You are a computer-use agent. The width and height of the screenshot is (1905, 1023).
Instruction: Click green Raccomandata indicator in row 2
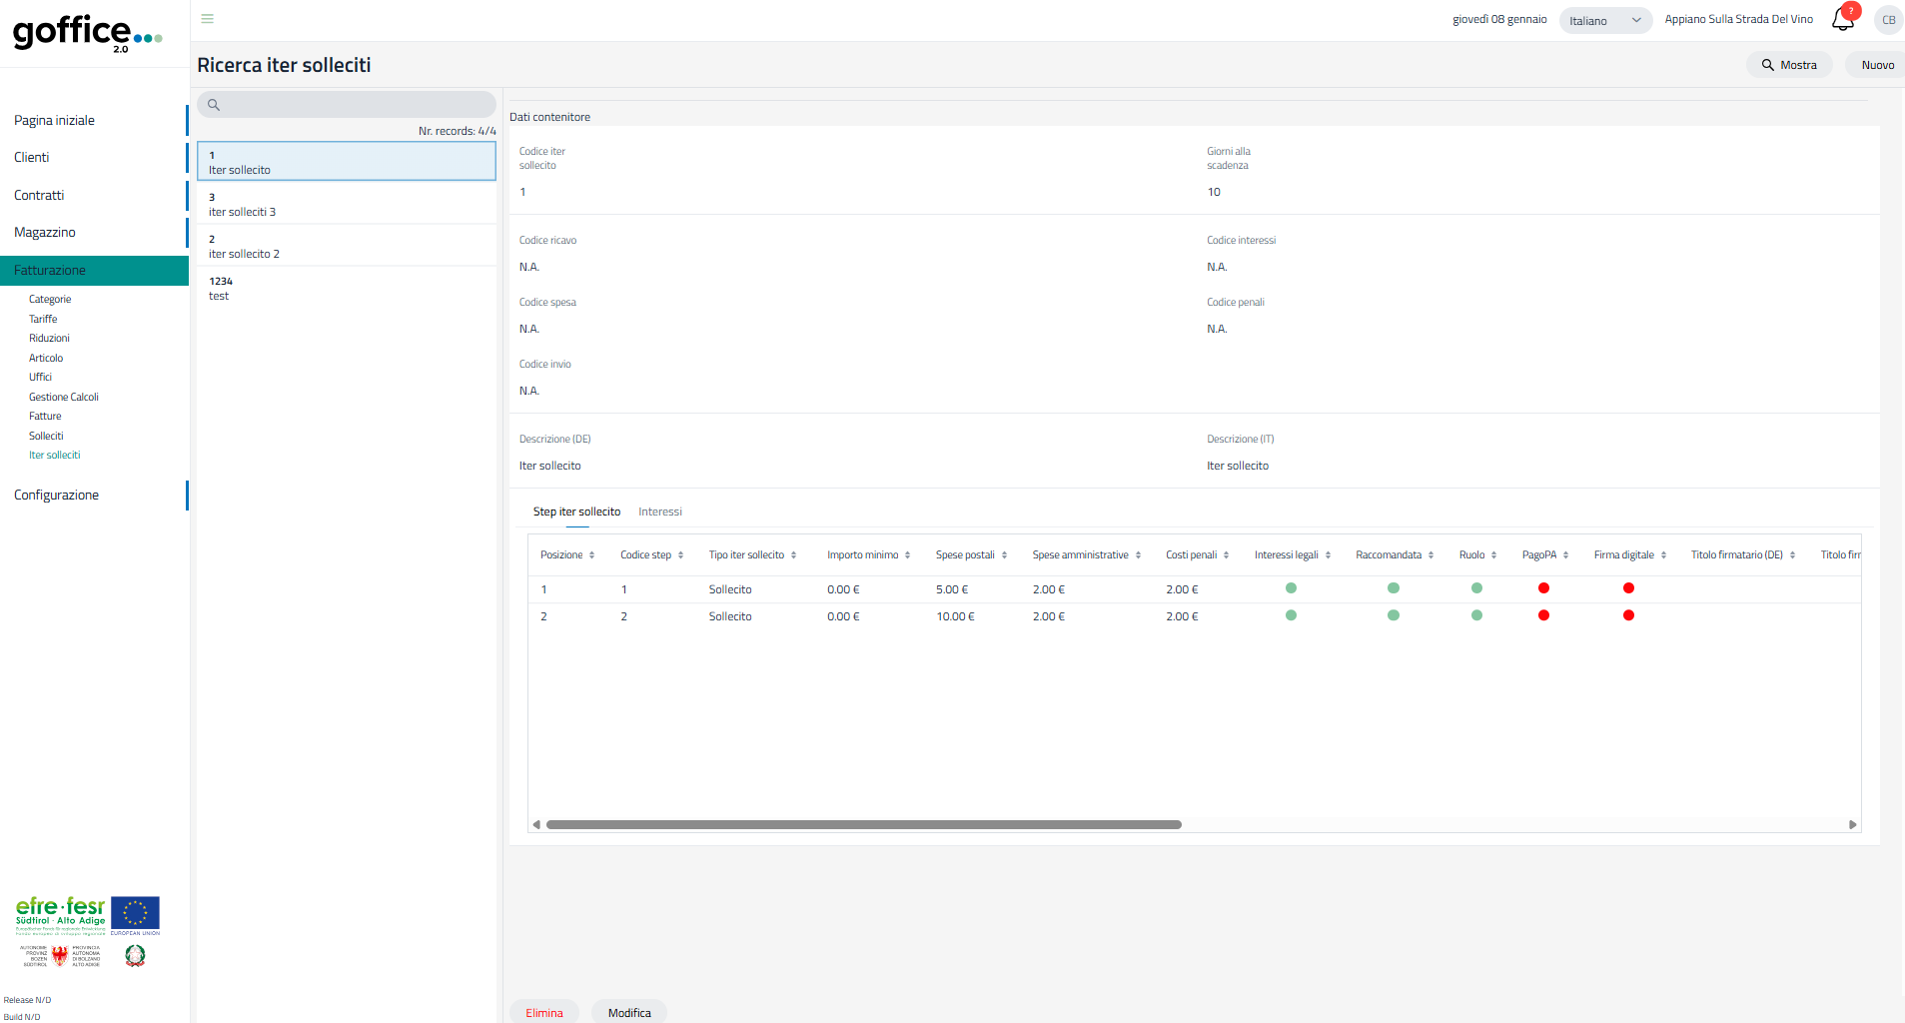pyautogui.click(x=1394, y=615)
